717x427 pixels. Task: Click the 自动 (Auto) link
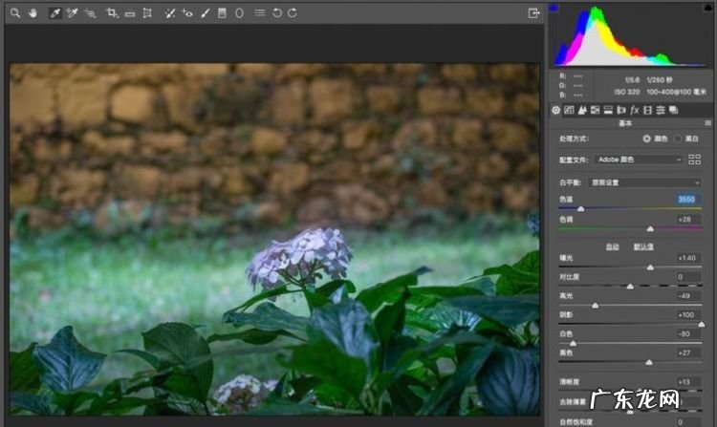tap(612, 247)
